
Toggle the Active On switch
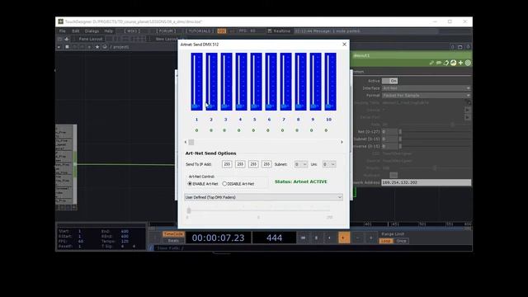point(389,81)
